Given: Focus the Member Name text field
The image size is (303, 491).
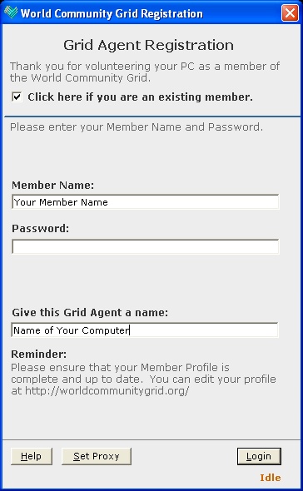Looking at the screenshot, I should [x=145, y=202].
